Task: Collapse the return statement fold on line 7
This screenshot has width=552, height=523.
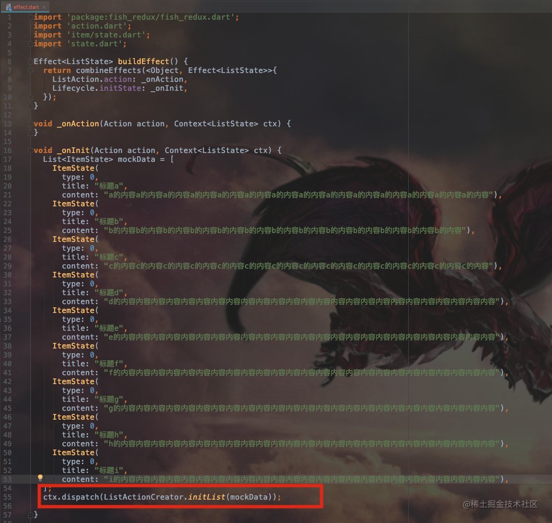Action: tap(30, 70)
